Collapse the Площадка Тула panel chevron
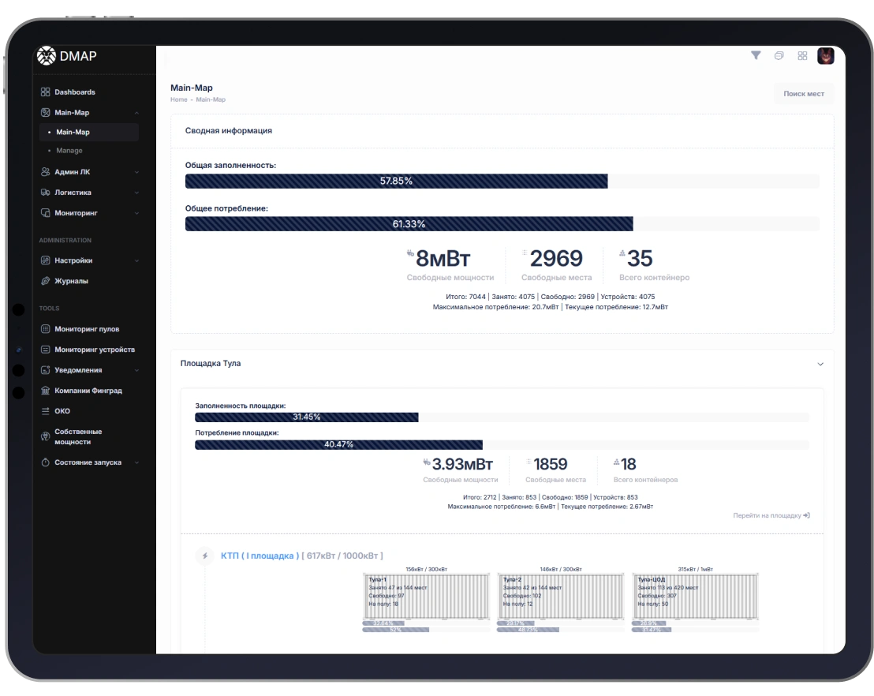874x696 pixels. pos(820,364)
